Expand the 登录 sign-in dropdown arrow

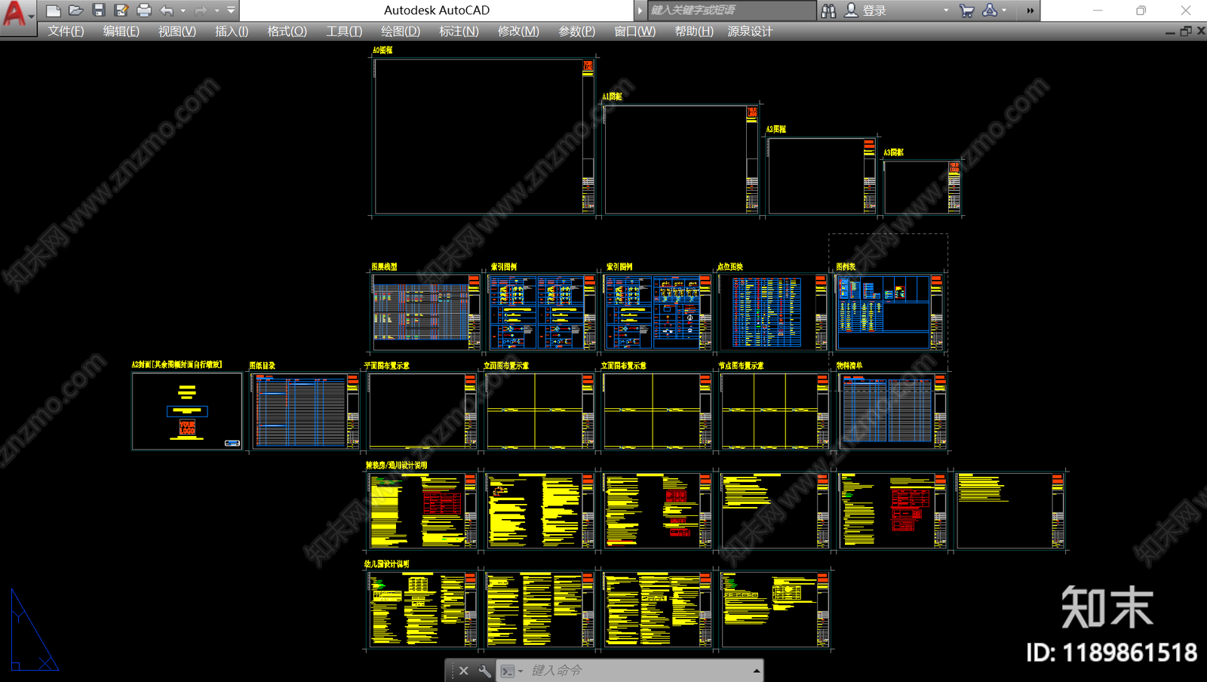click(946, 11)
